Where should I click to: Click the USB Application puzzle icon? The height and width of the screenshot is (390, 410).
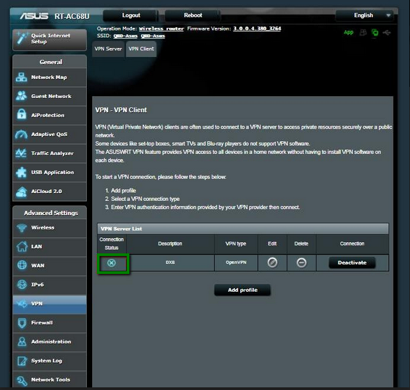[21, 172]
